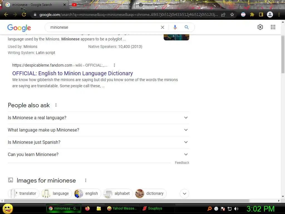The image size is (285, 214).
Task: Expand more image filter chips
Action: tap(185, 193)
